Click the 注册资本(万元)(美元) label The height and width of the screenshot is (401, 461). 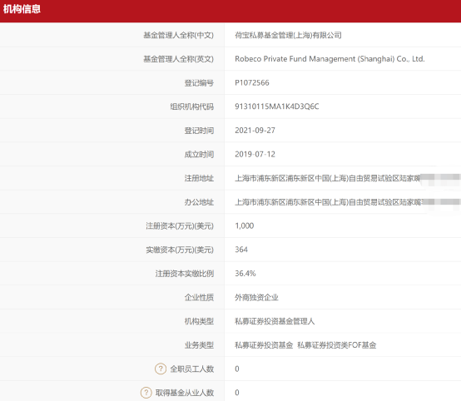(180, 225)
